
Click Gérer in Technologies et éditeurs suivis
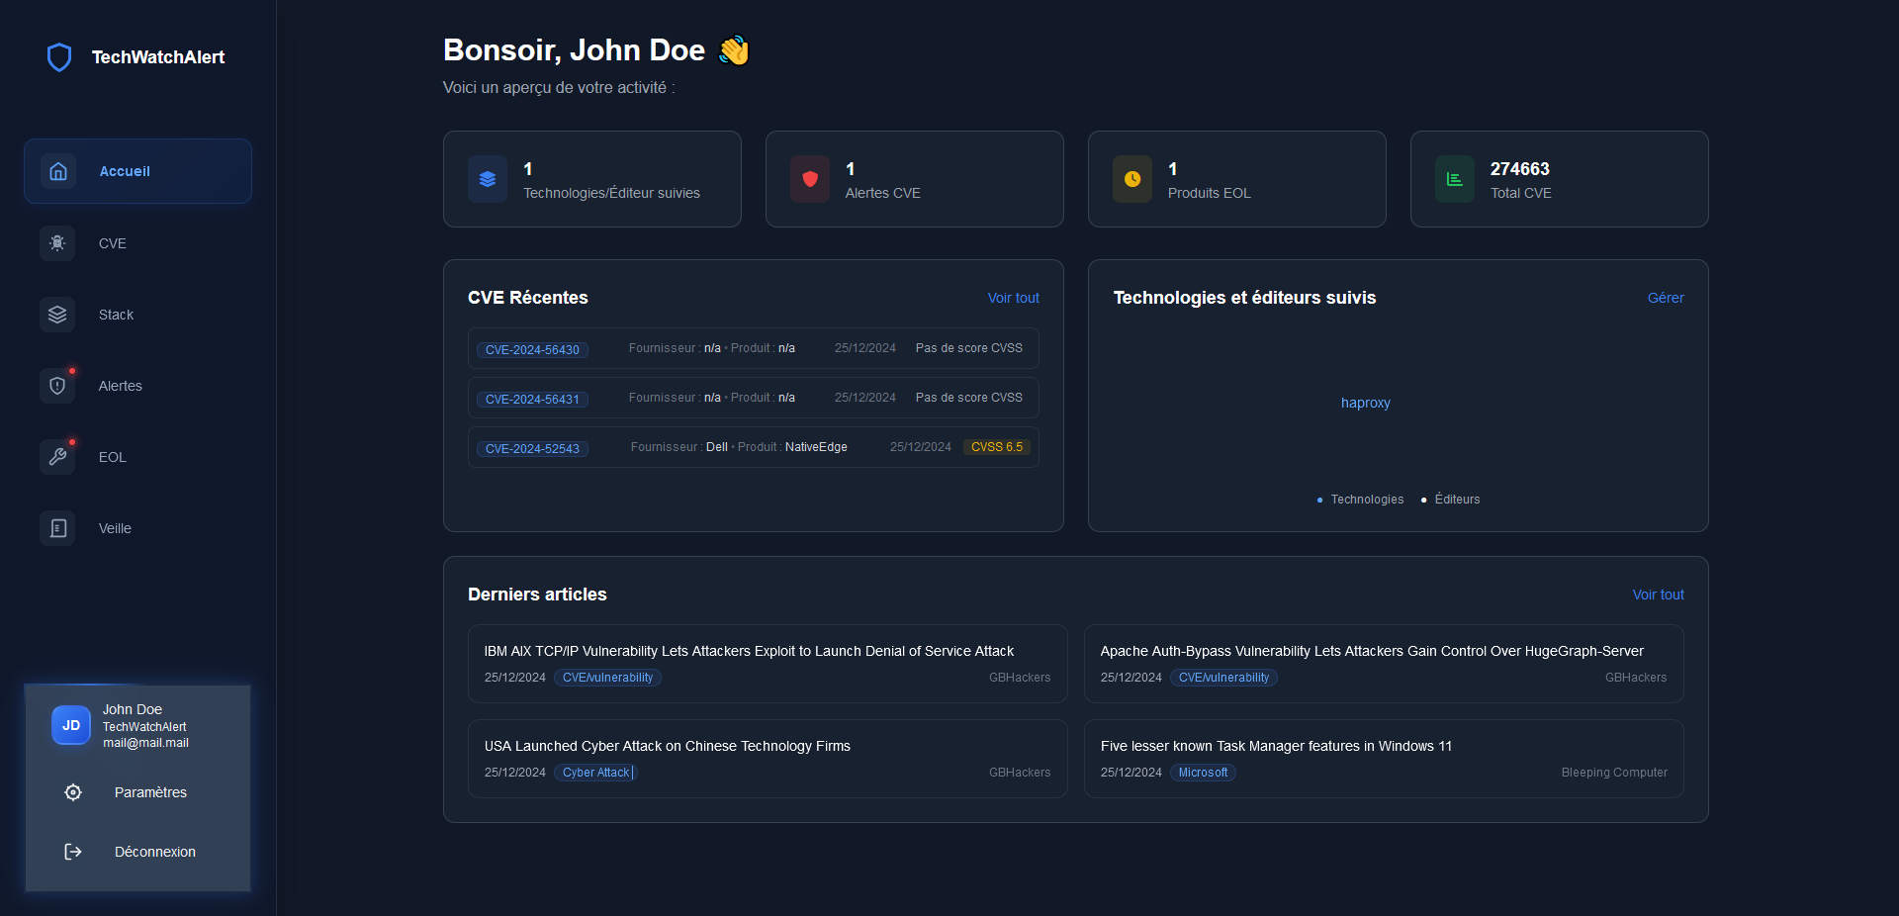(1666, 298)
